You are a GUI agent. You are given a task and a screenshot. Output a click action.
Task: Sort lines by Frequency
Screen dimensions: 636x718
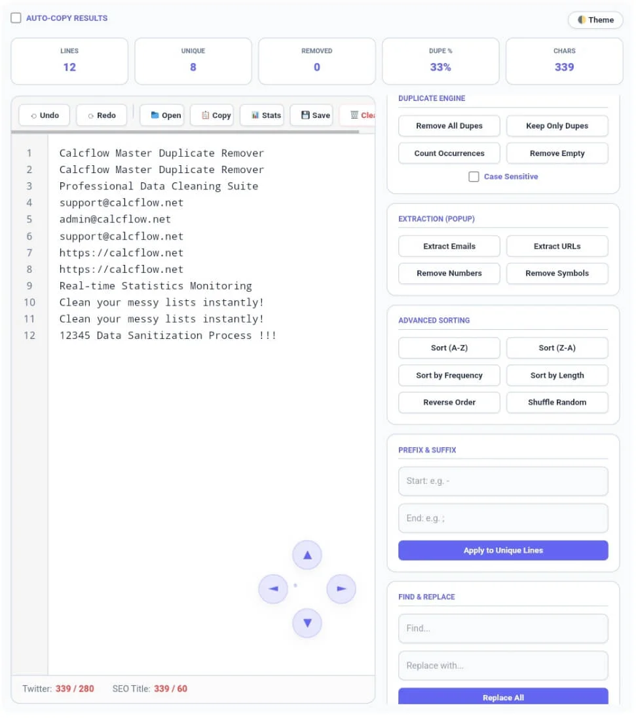tap(449, 375)
